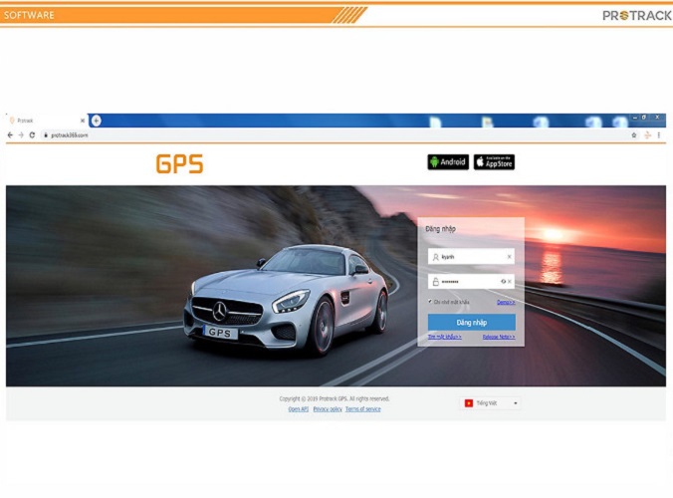Click the Privacy policy link
Viewport: 673px width, 498px height.
327,409
